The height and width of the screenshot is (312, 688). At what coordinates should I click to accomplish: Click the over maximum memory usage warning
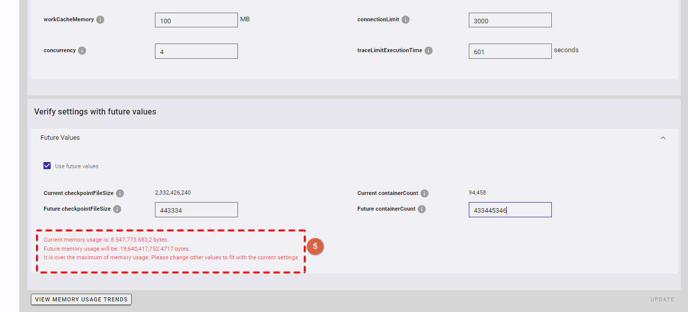click(x=171, y=257)
